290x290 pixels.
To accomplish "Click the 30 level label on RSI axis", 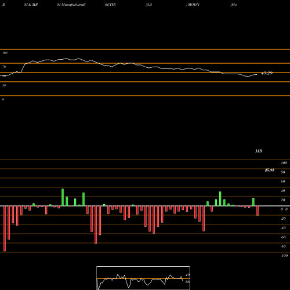I will [4, 85].
